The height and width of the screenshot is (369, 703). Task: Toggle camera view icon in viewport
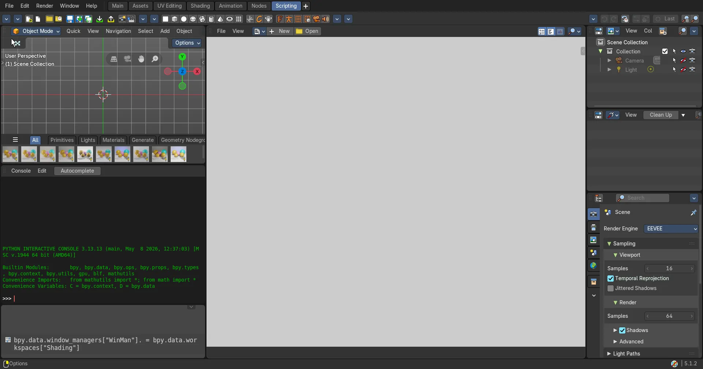pyautogui.click(x=127, y=59)
